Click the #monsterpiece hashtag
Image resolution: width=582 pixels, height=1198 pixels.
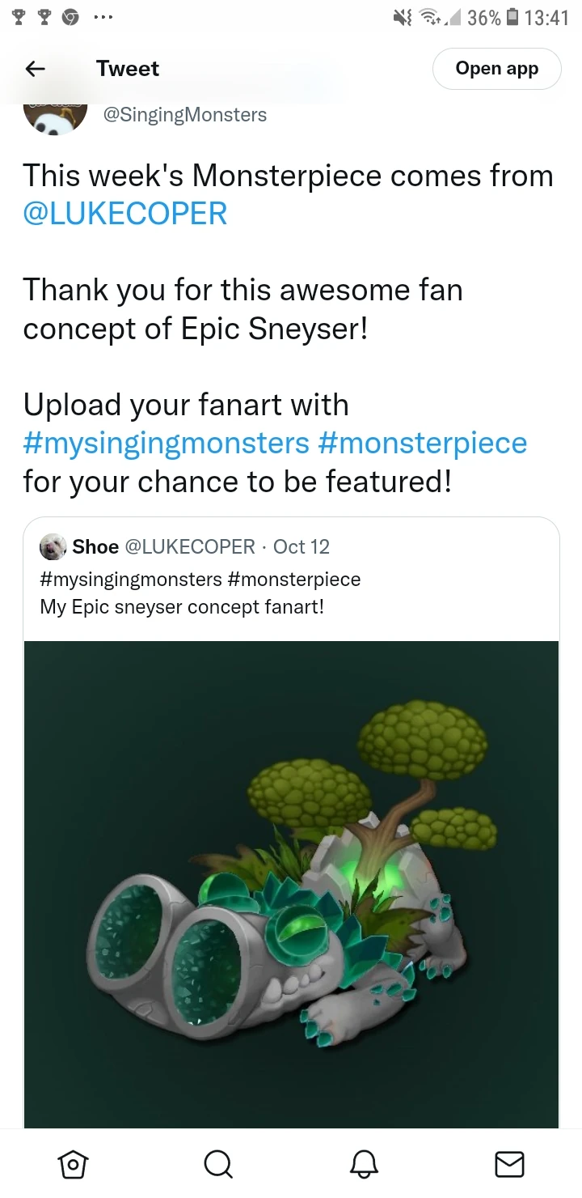coord(424,443)
